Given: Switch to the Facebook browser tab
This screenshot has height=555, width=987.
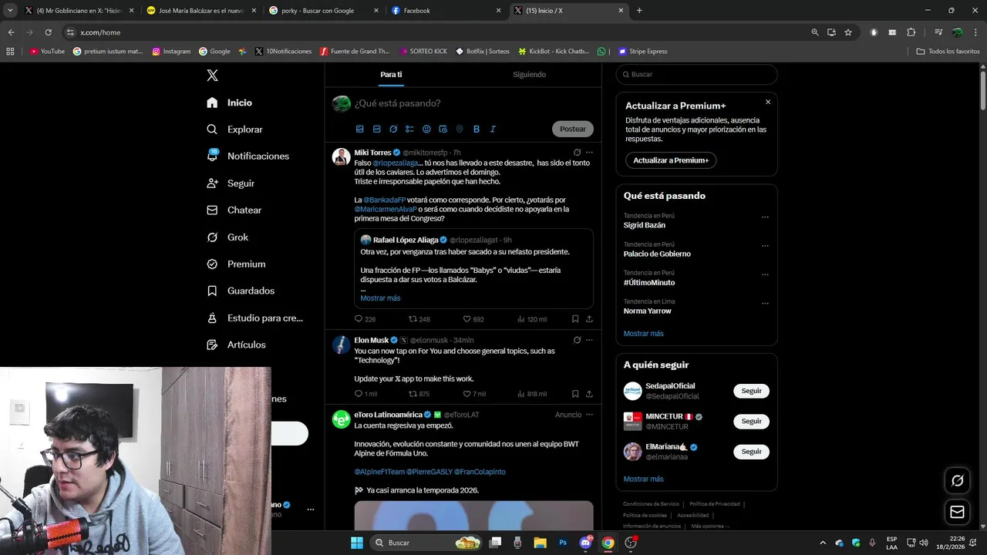Looking at the screenshot, I should click(447, 11).
